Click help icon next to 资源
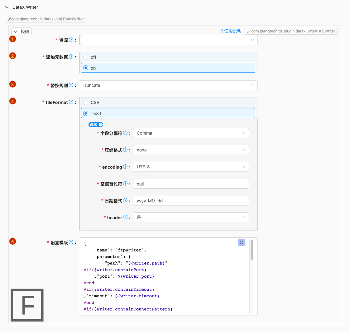The image size is (350, 332). 71,40
